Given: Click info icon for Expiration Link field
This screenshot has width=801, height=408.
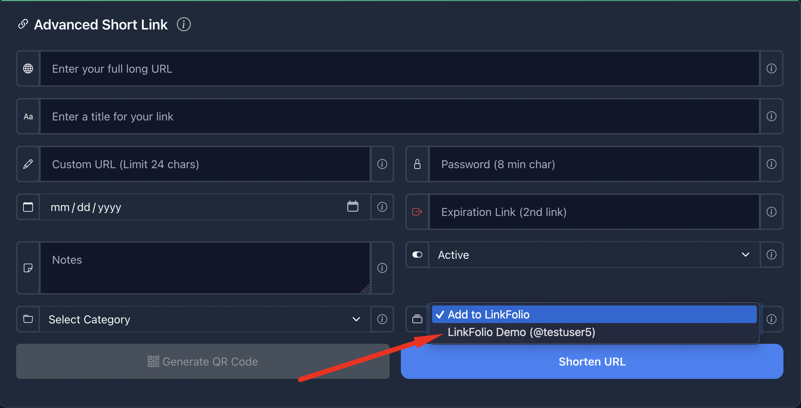Looking at the screenshot, I should [771, 212].
